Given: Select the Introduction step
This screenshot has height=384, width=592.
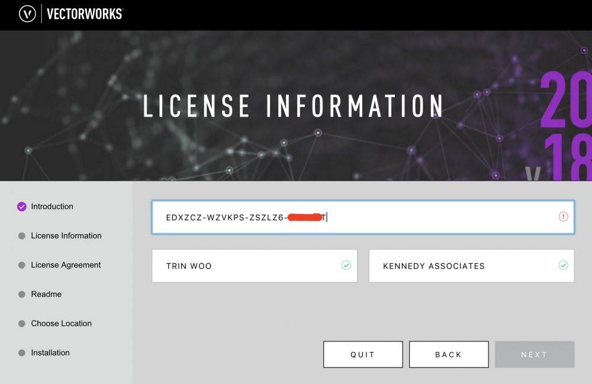Looking at the screenshot, I should (52, 206).
